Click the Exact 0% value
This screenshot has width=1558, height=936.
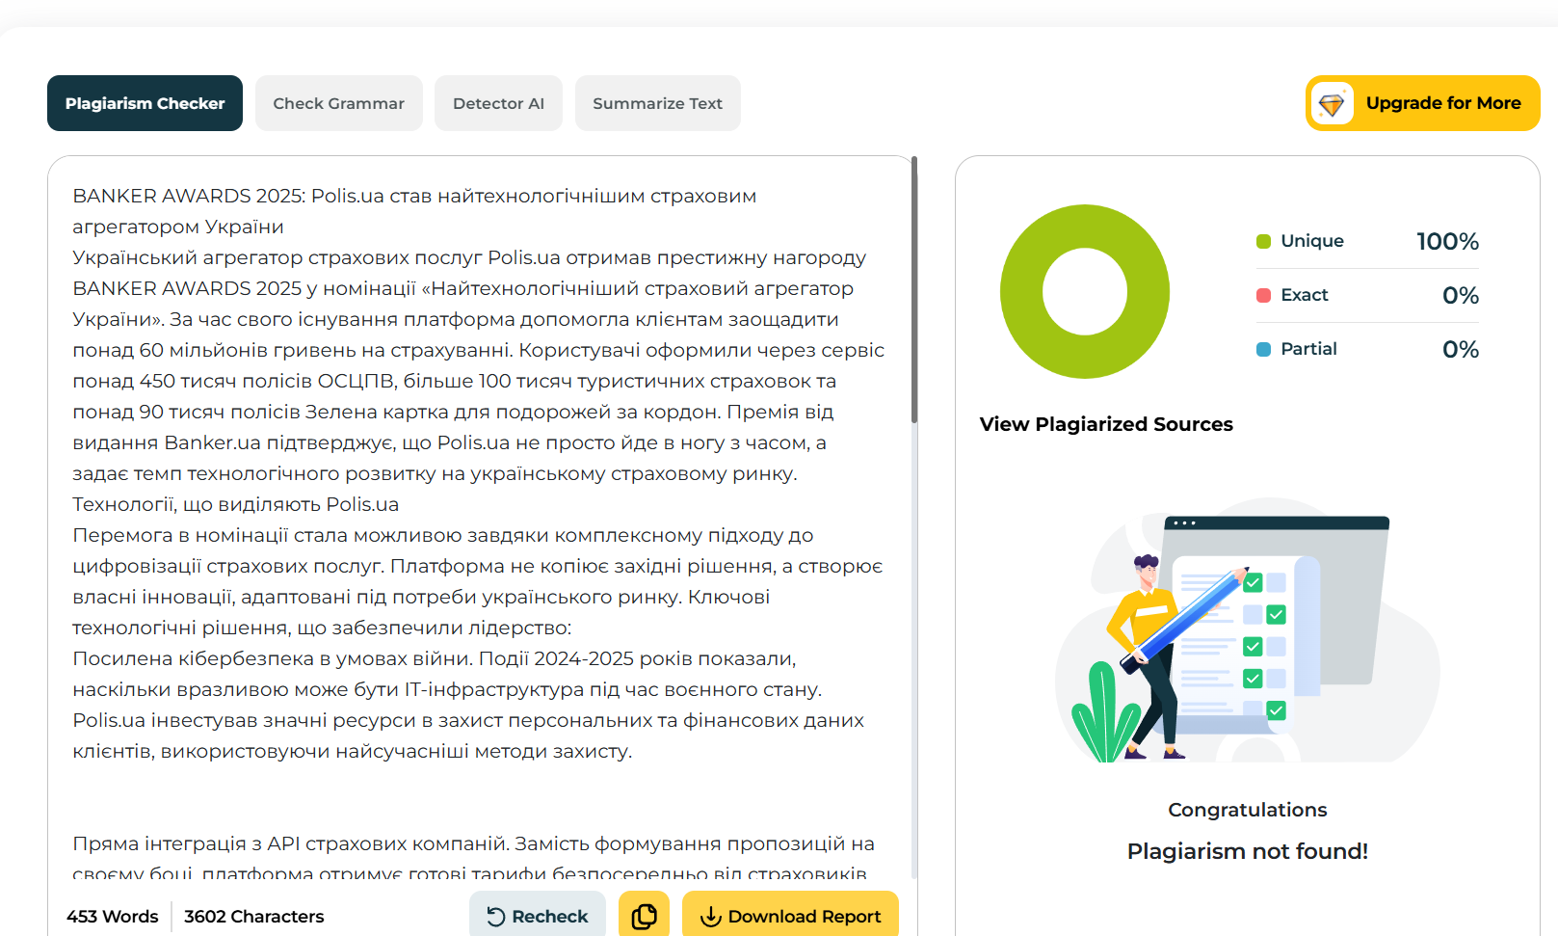1461,295
